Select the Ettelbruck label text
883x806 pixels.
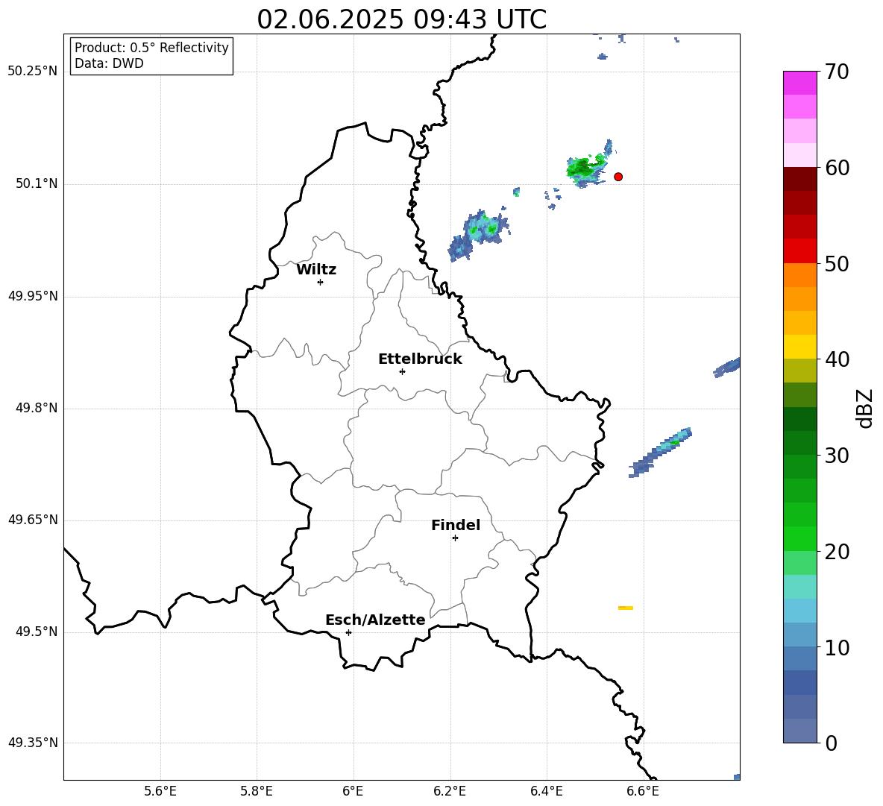click(x=420, y=359)
